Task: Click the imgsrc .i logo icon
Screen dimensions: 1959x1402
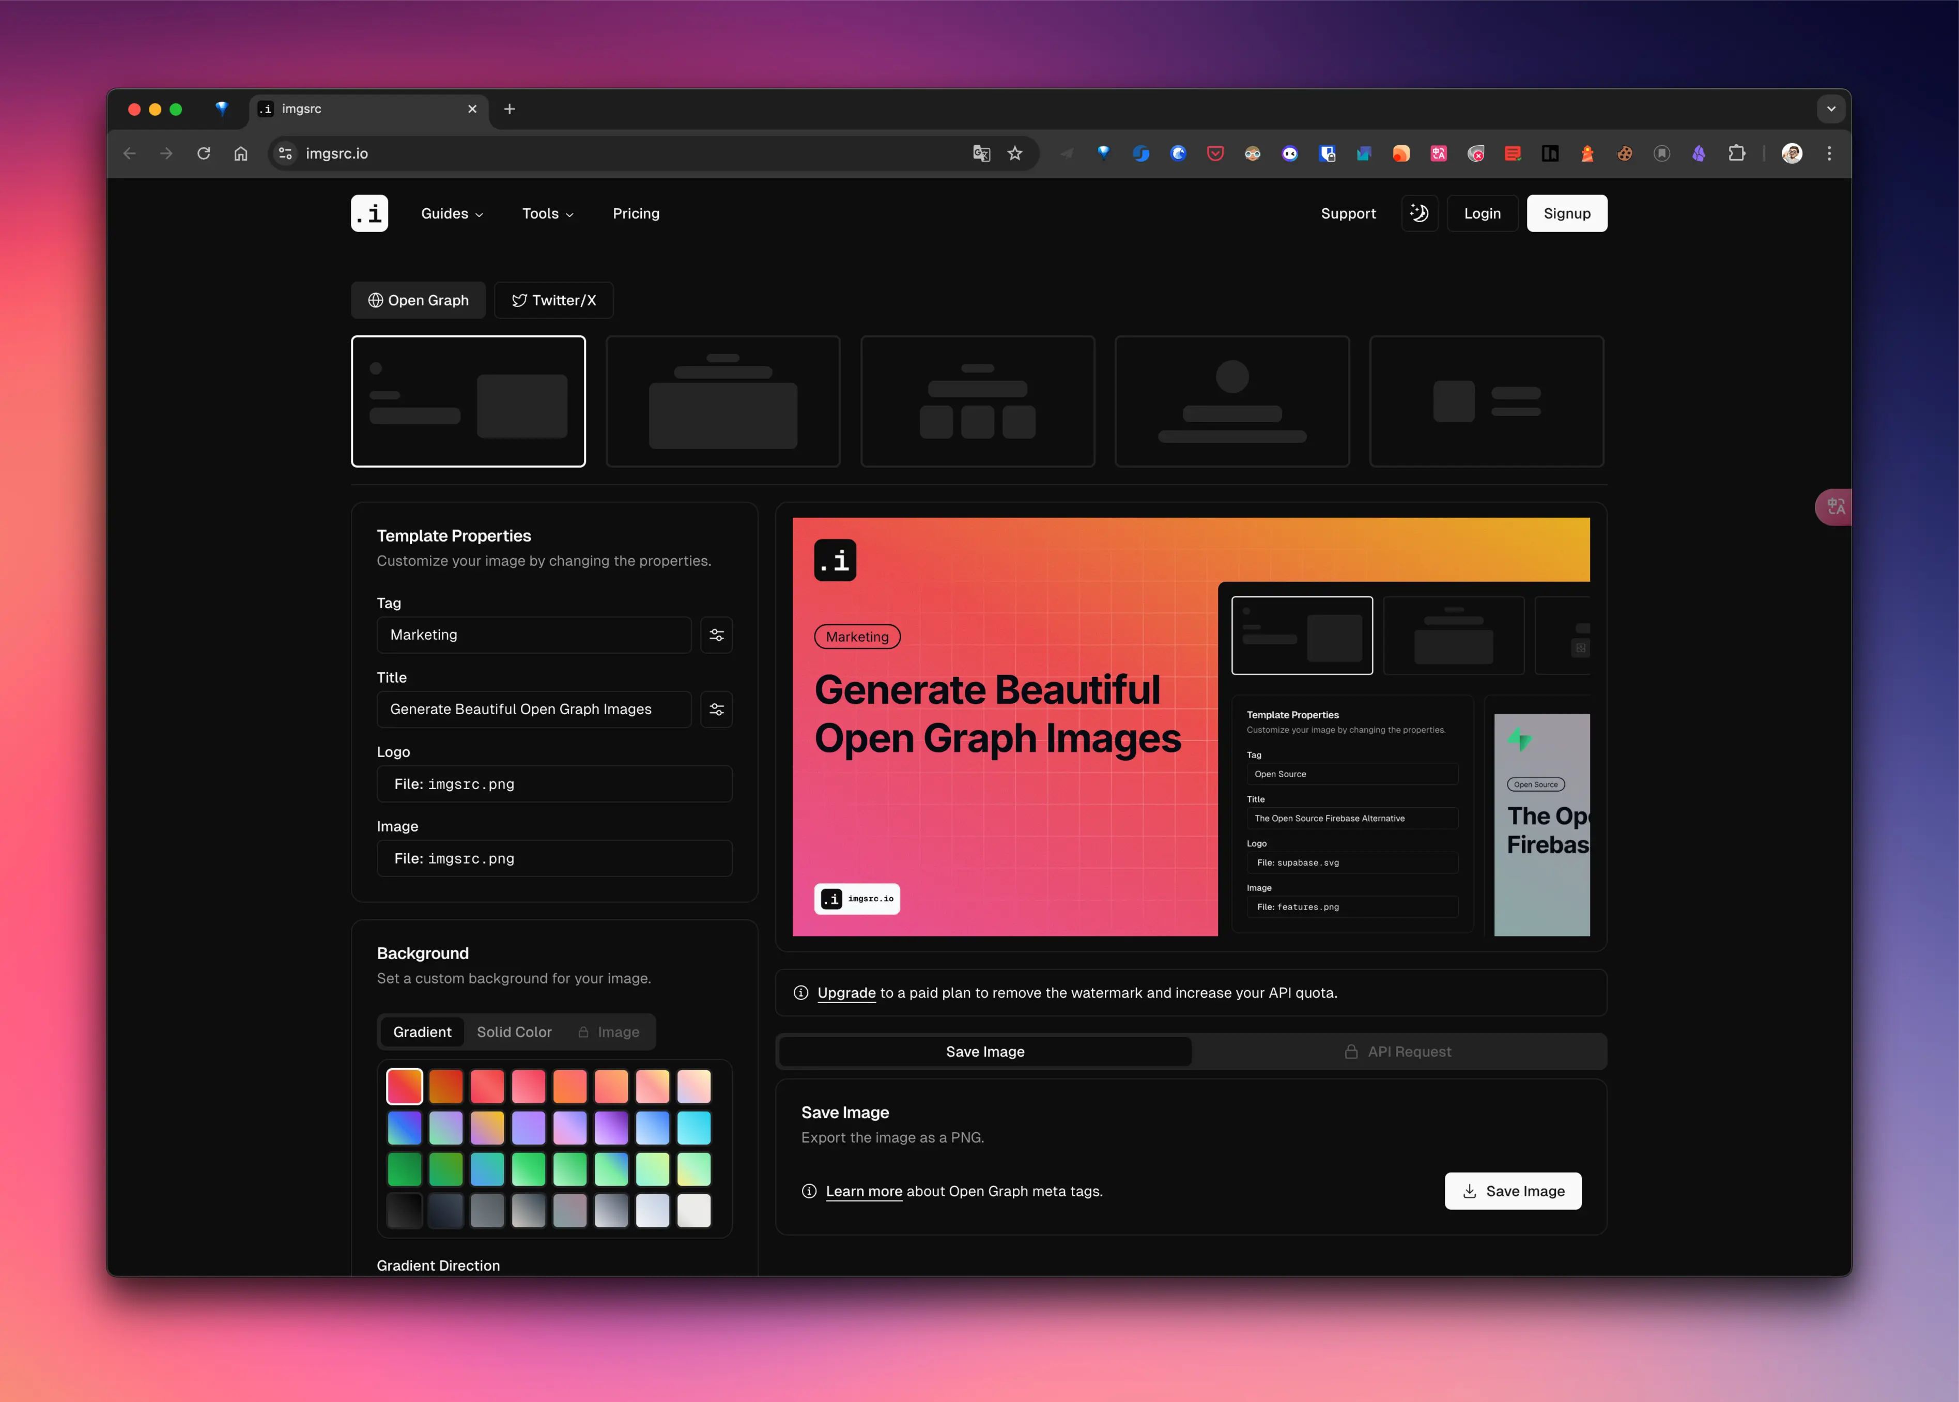Action: point(368,213)
